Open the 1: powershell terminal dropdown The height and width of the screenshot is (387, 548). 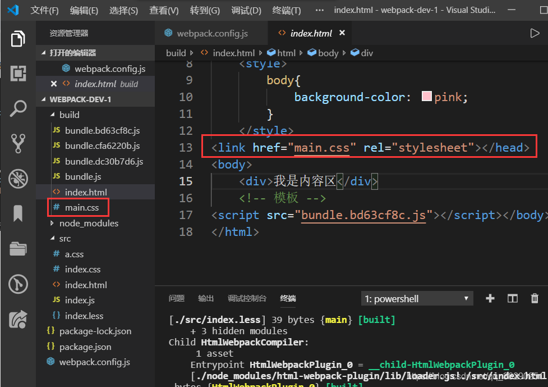(x=417, y=298)
